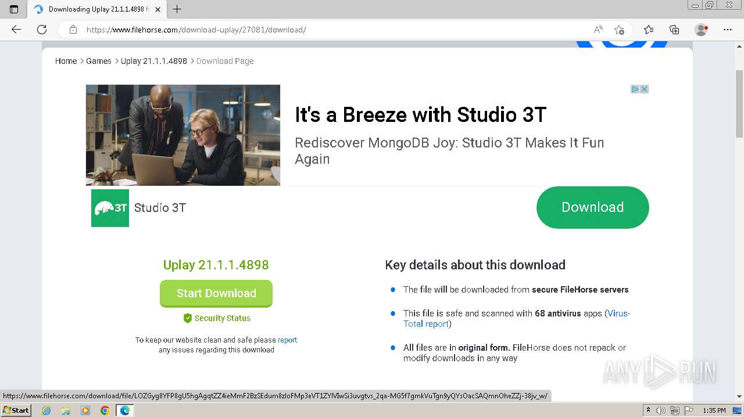View site info via lock icon
The width and height of the screenshot is (744, 418).
[73, 30]
